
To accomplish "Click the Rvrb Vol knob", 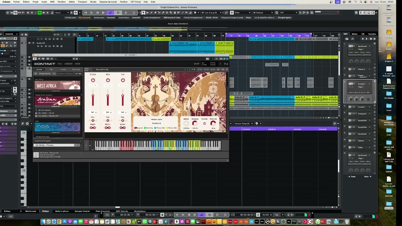I will pos(213,124).
